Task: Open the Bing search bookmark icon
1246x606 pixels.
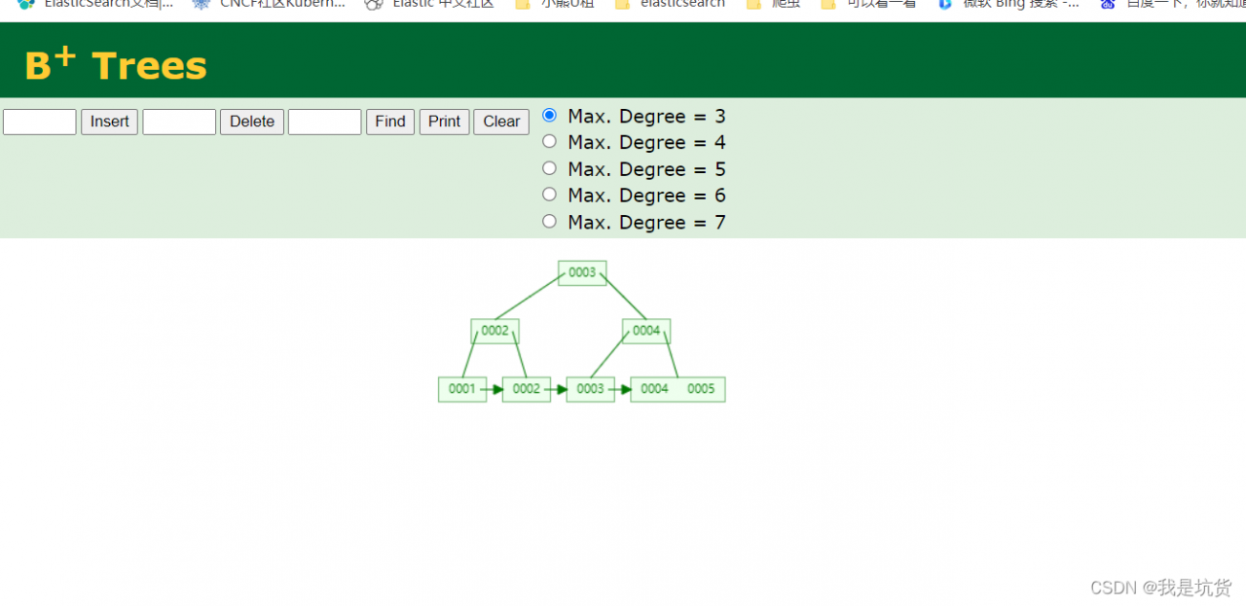Action: click(944, 4)
